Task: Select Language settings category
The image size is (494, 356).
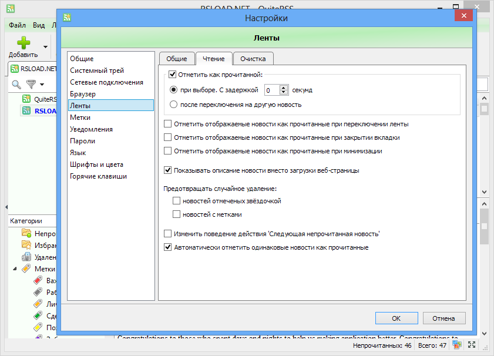Action: pyautogui.click(x=111, y=153)
